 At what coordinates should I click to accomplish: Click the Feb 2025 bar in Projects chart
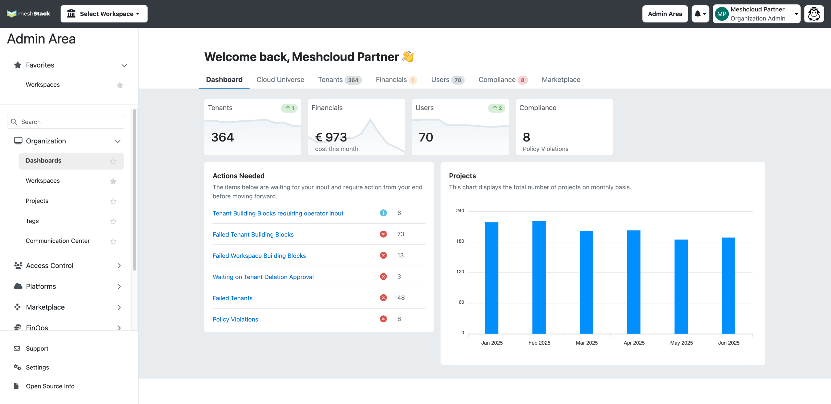click(539, 277)
